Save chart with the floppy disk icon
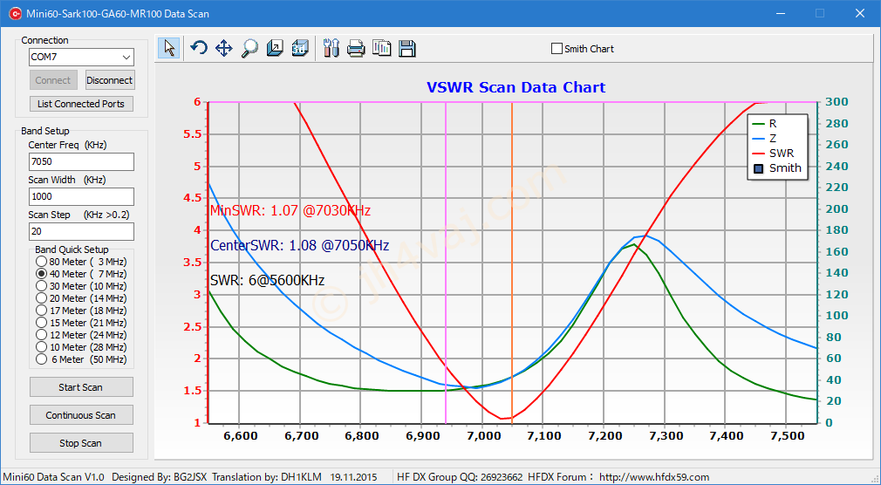 [407, 48]
